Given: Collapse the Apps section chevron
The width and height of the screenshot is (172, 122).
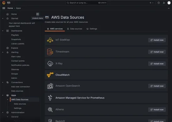Looking at the screenshot, I should 3,95.
